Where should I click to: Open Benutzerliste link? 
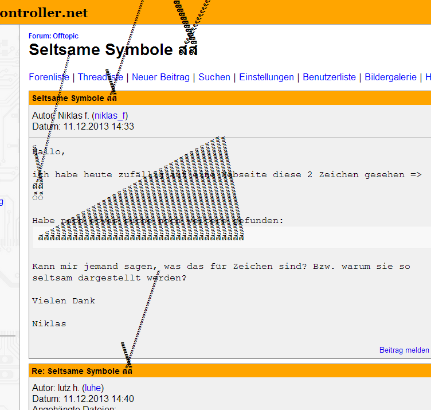pyautogui.click(x=329, y=77)
